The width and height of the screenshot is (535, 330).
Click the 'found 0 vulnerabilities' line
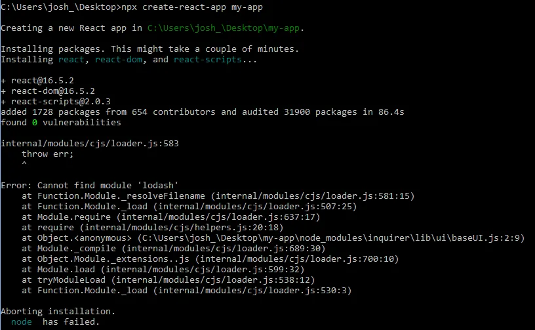click(61, 123)
